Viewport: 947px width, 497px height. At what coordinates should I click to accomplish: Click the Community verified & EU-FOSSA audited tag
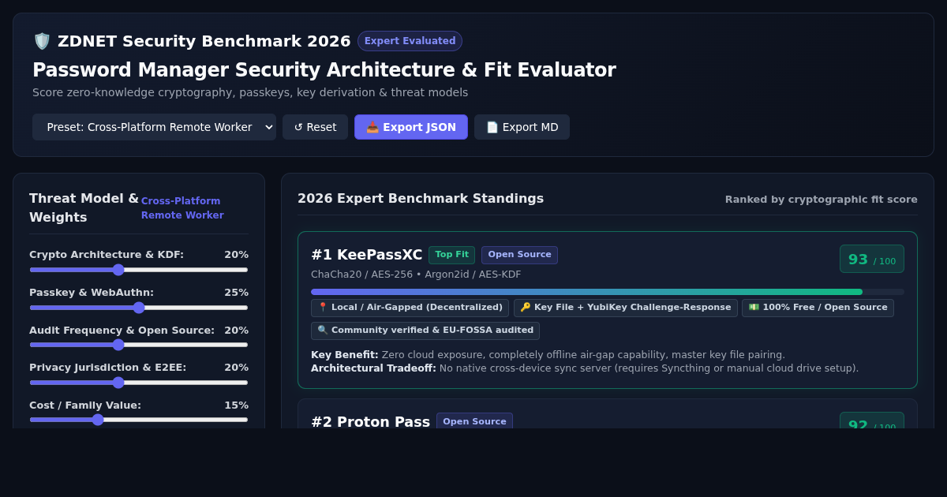coord(425,331)
